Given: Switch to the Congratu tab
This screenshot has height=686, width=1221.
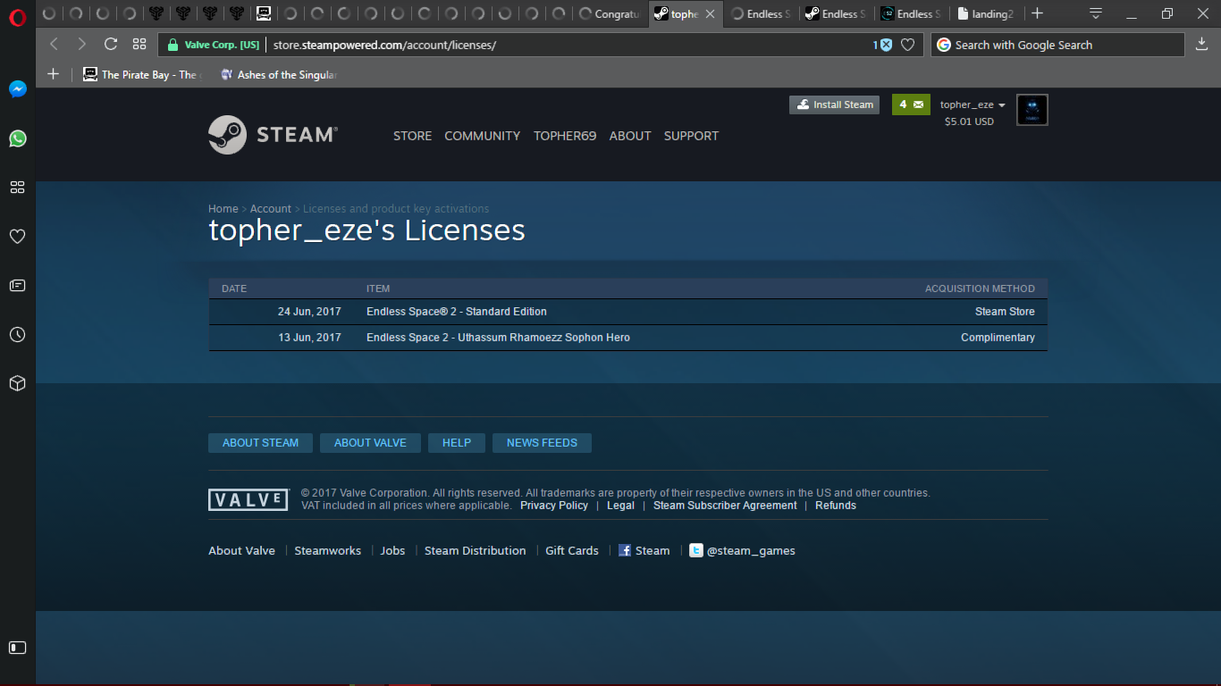Looking at the screenshot, I should click(610, 13).
